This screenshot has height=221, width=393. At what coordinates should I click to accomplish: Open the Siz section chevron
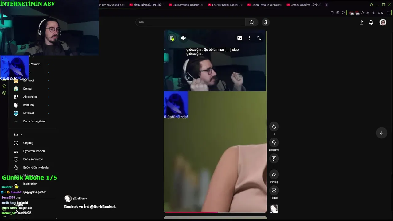click(x=21, y=135)
